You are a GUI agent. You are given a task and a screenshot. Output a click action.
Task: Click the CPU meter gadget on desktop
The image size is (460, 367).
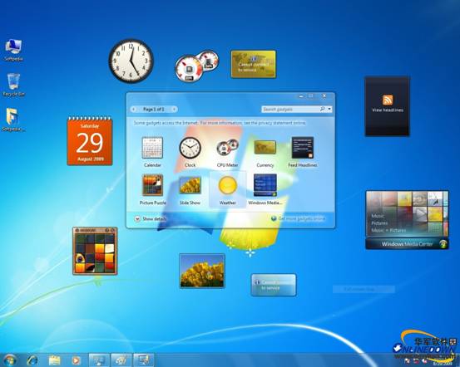196,66
